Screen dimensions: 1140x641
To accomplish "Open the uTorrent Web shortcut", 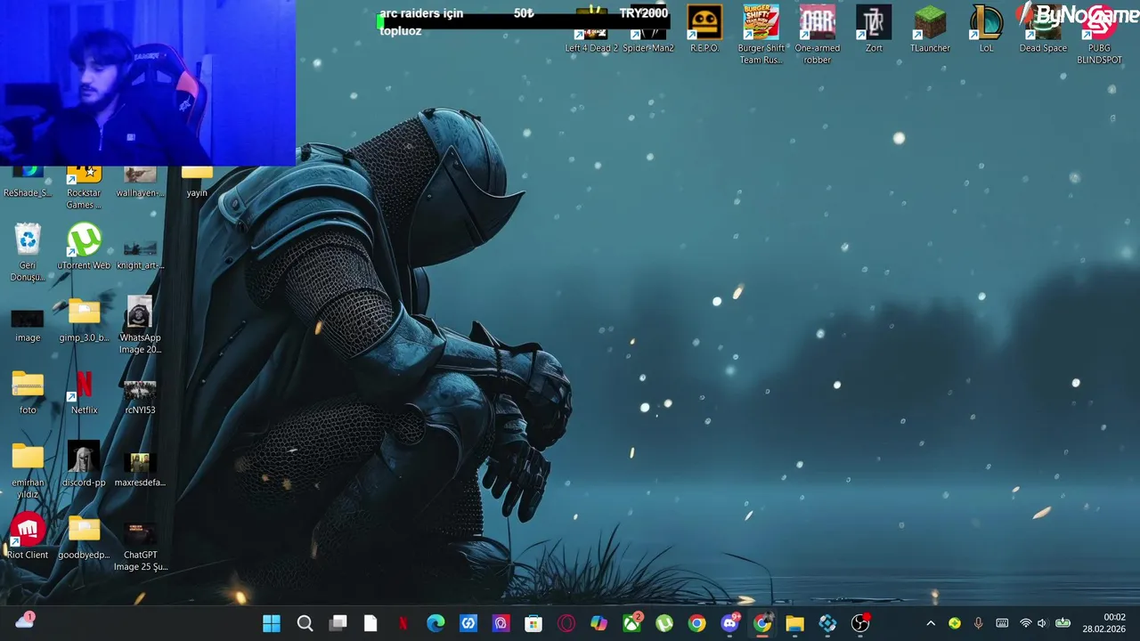I will 84,247.
